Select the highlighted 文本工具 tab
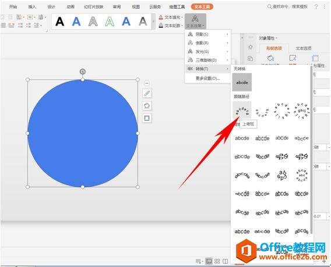This screenshot has width=331, height=267. (202, 7)
